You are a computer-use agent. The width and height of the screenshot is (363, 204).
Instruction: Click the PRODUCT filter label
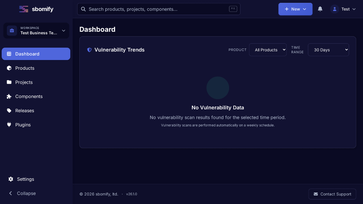coord(237,50)
